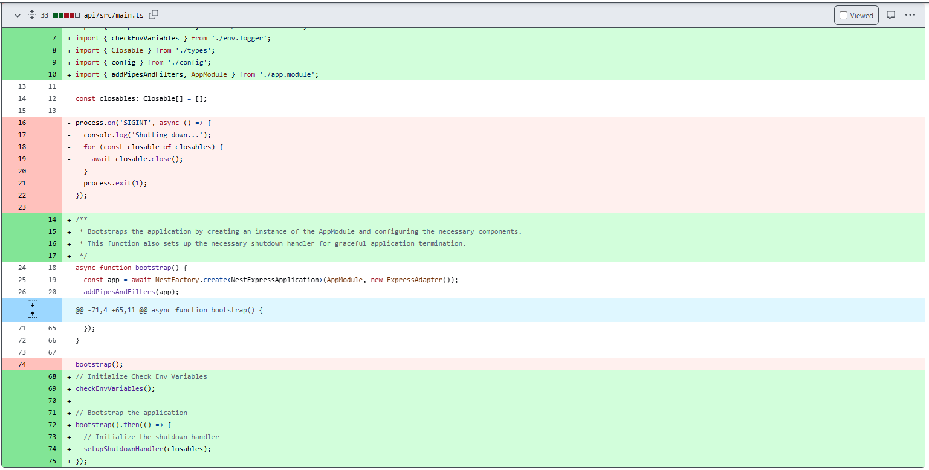This screenshot has height=470, width=929.
Task: Expand hidden lines upward in the hunk
Action: pyautogui.click(x=32, y=315)
